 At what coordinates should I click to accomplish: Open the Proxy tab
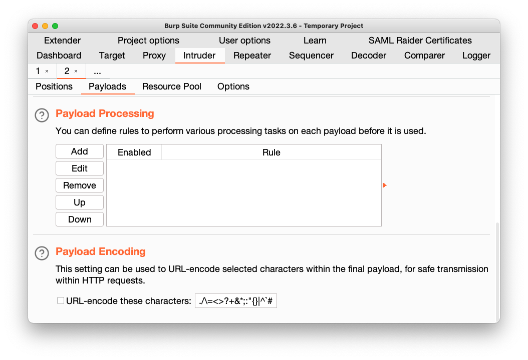click(x=154, y=55)
